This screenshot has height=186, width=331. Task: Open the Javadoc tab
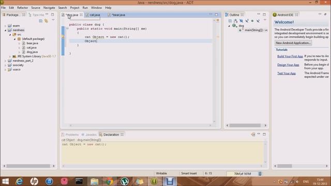point(89,134)
